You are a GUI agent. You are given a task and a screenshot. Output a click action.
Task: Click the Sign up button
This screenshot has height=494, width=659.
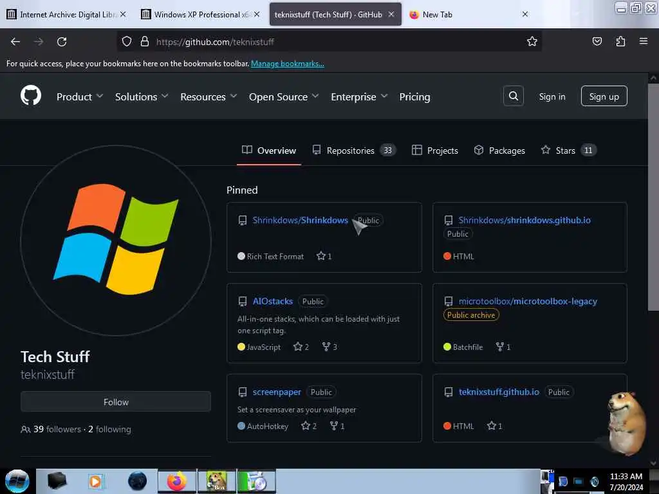coord(604,96)
